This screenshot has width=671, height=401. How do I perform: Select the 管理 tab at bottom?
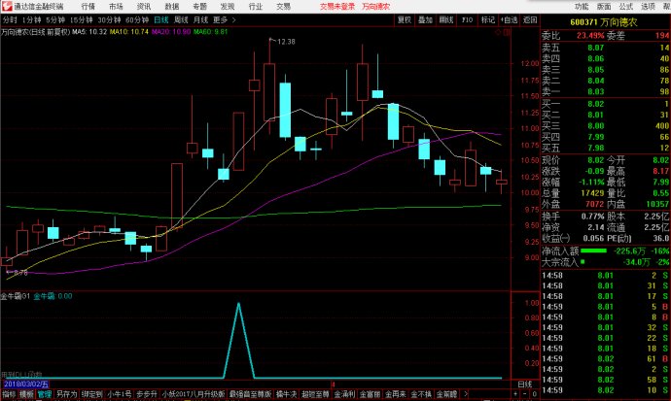45,394
